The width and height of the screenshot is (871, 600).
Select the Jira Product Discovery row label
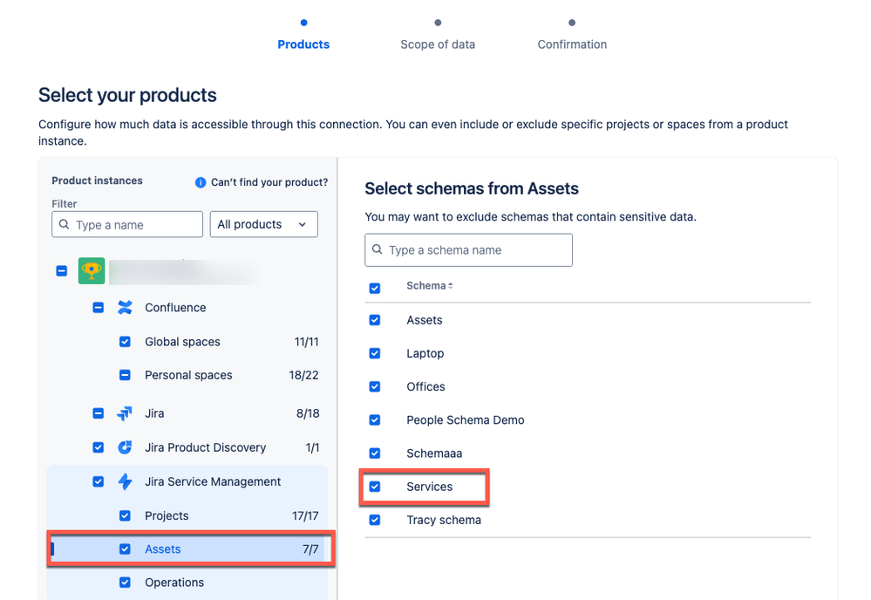coord(206,447)
